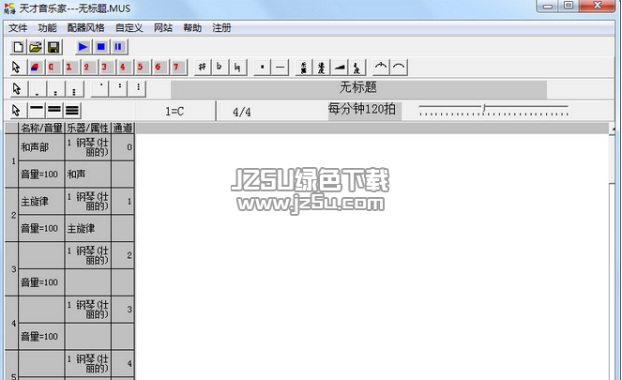Create a new score file

18,47
